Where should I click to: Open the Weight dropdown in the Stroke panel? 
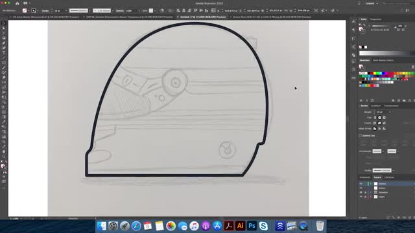[390, 112]
